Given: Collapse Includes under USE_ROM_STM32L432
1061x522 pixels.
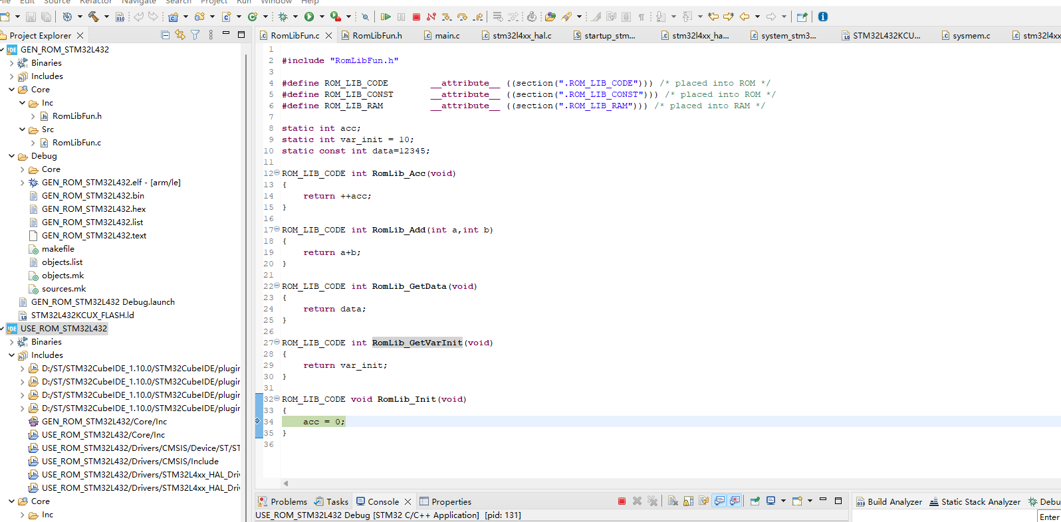Looking at the screenshot, I should click(x=11, y=355).
